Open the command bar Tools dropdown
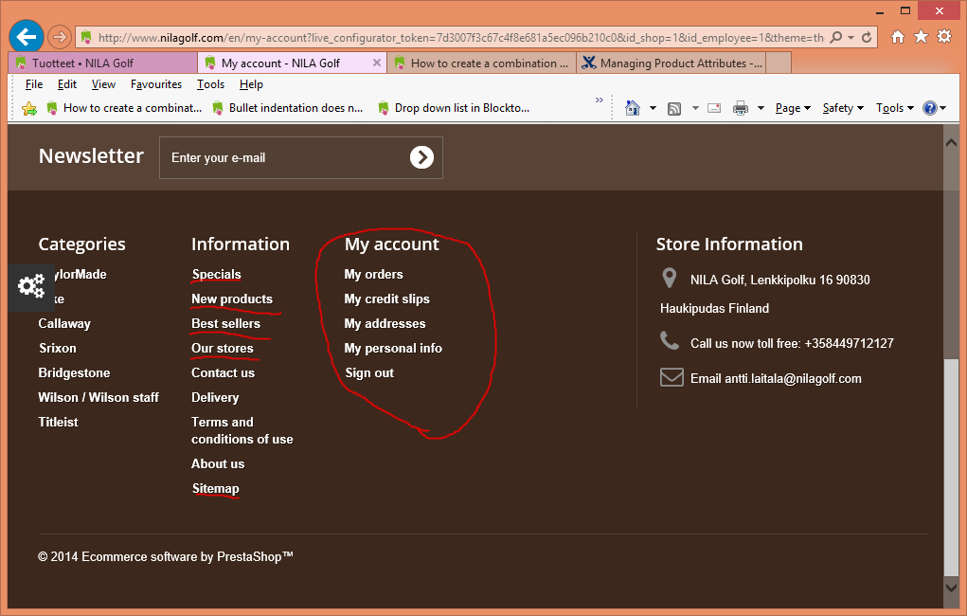The height and width of the screenshot is (616, 967). 895,108
